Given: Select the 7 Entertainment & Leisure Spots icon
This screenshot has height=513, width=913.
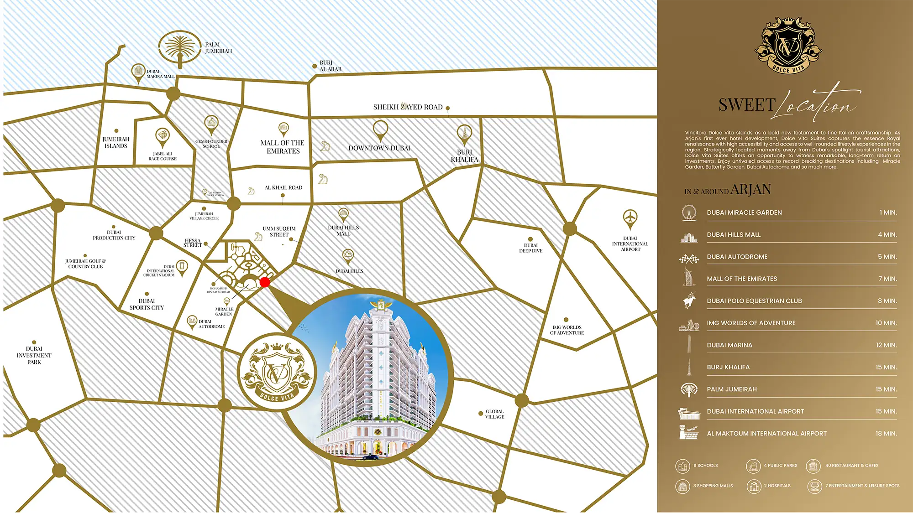Looking at the screenshot, I should (x=814, y=486).
